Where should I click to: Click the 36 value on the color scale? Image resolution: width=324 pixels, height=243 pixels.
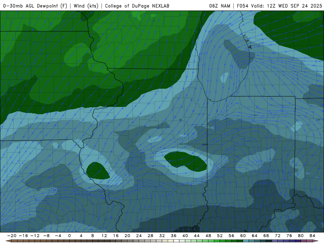pos(174,236)
